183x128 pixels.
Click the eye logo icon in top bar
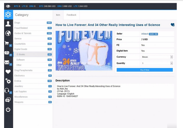tap(8, 6)
